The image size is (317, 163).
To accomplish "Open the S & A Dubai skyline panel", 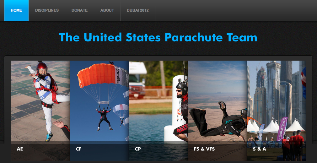I will pos(276,111).
